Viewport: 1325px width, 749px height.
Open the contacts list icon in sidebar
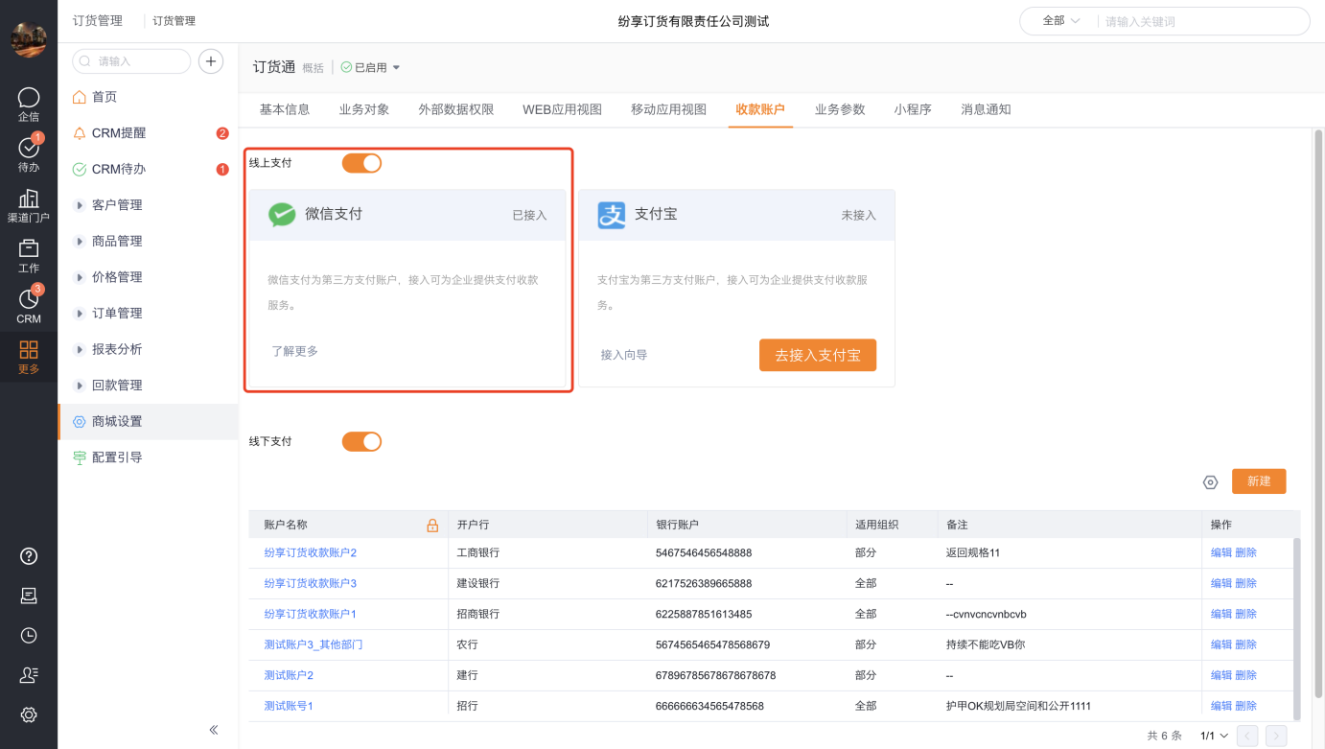(x=29, y=675)
